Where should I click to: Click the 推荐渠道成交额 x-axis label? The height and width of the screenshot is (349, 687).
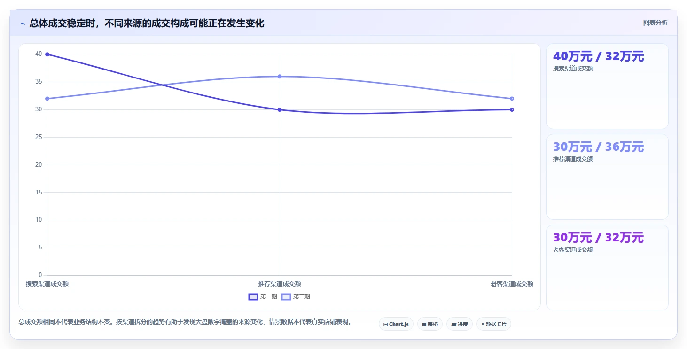(x=280, y=284)
